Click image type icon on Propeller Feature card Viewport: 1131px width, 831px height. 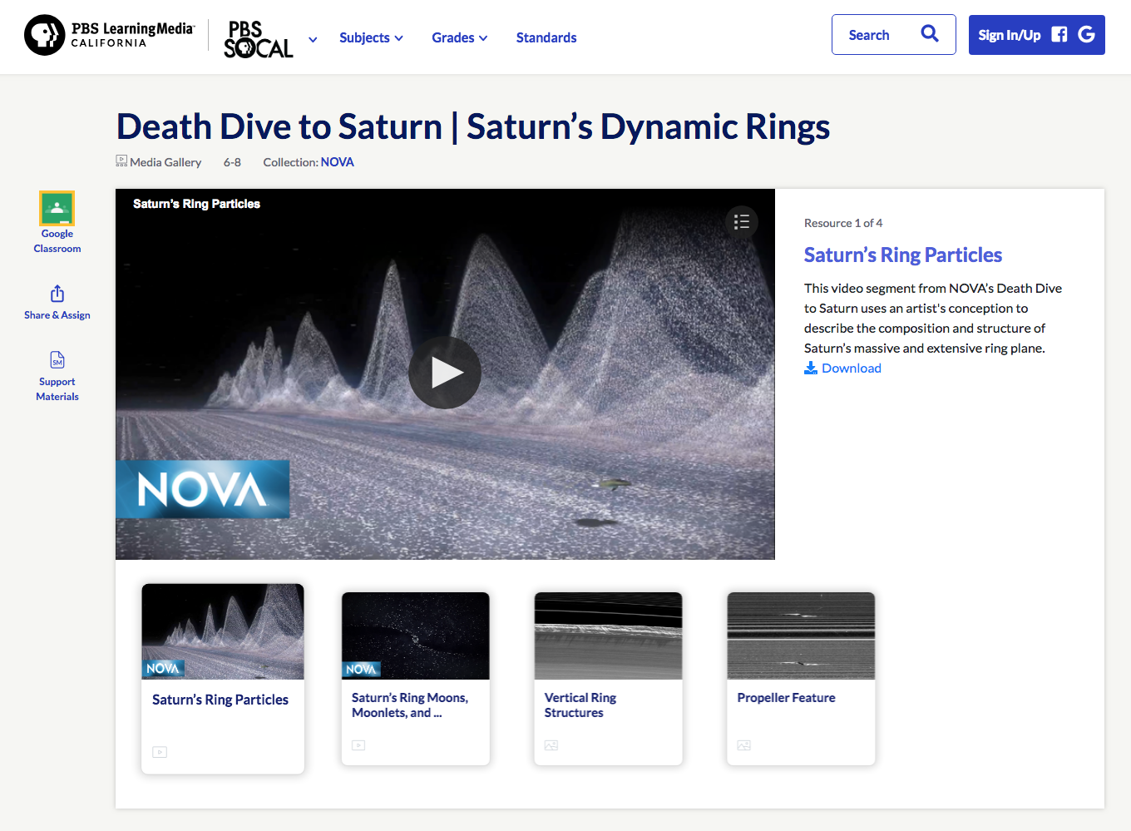744,745
